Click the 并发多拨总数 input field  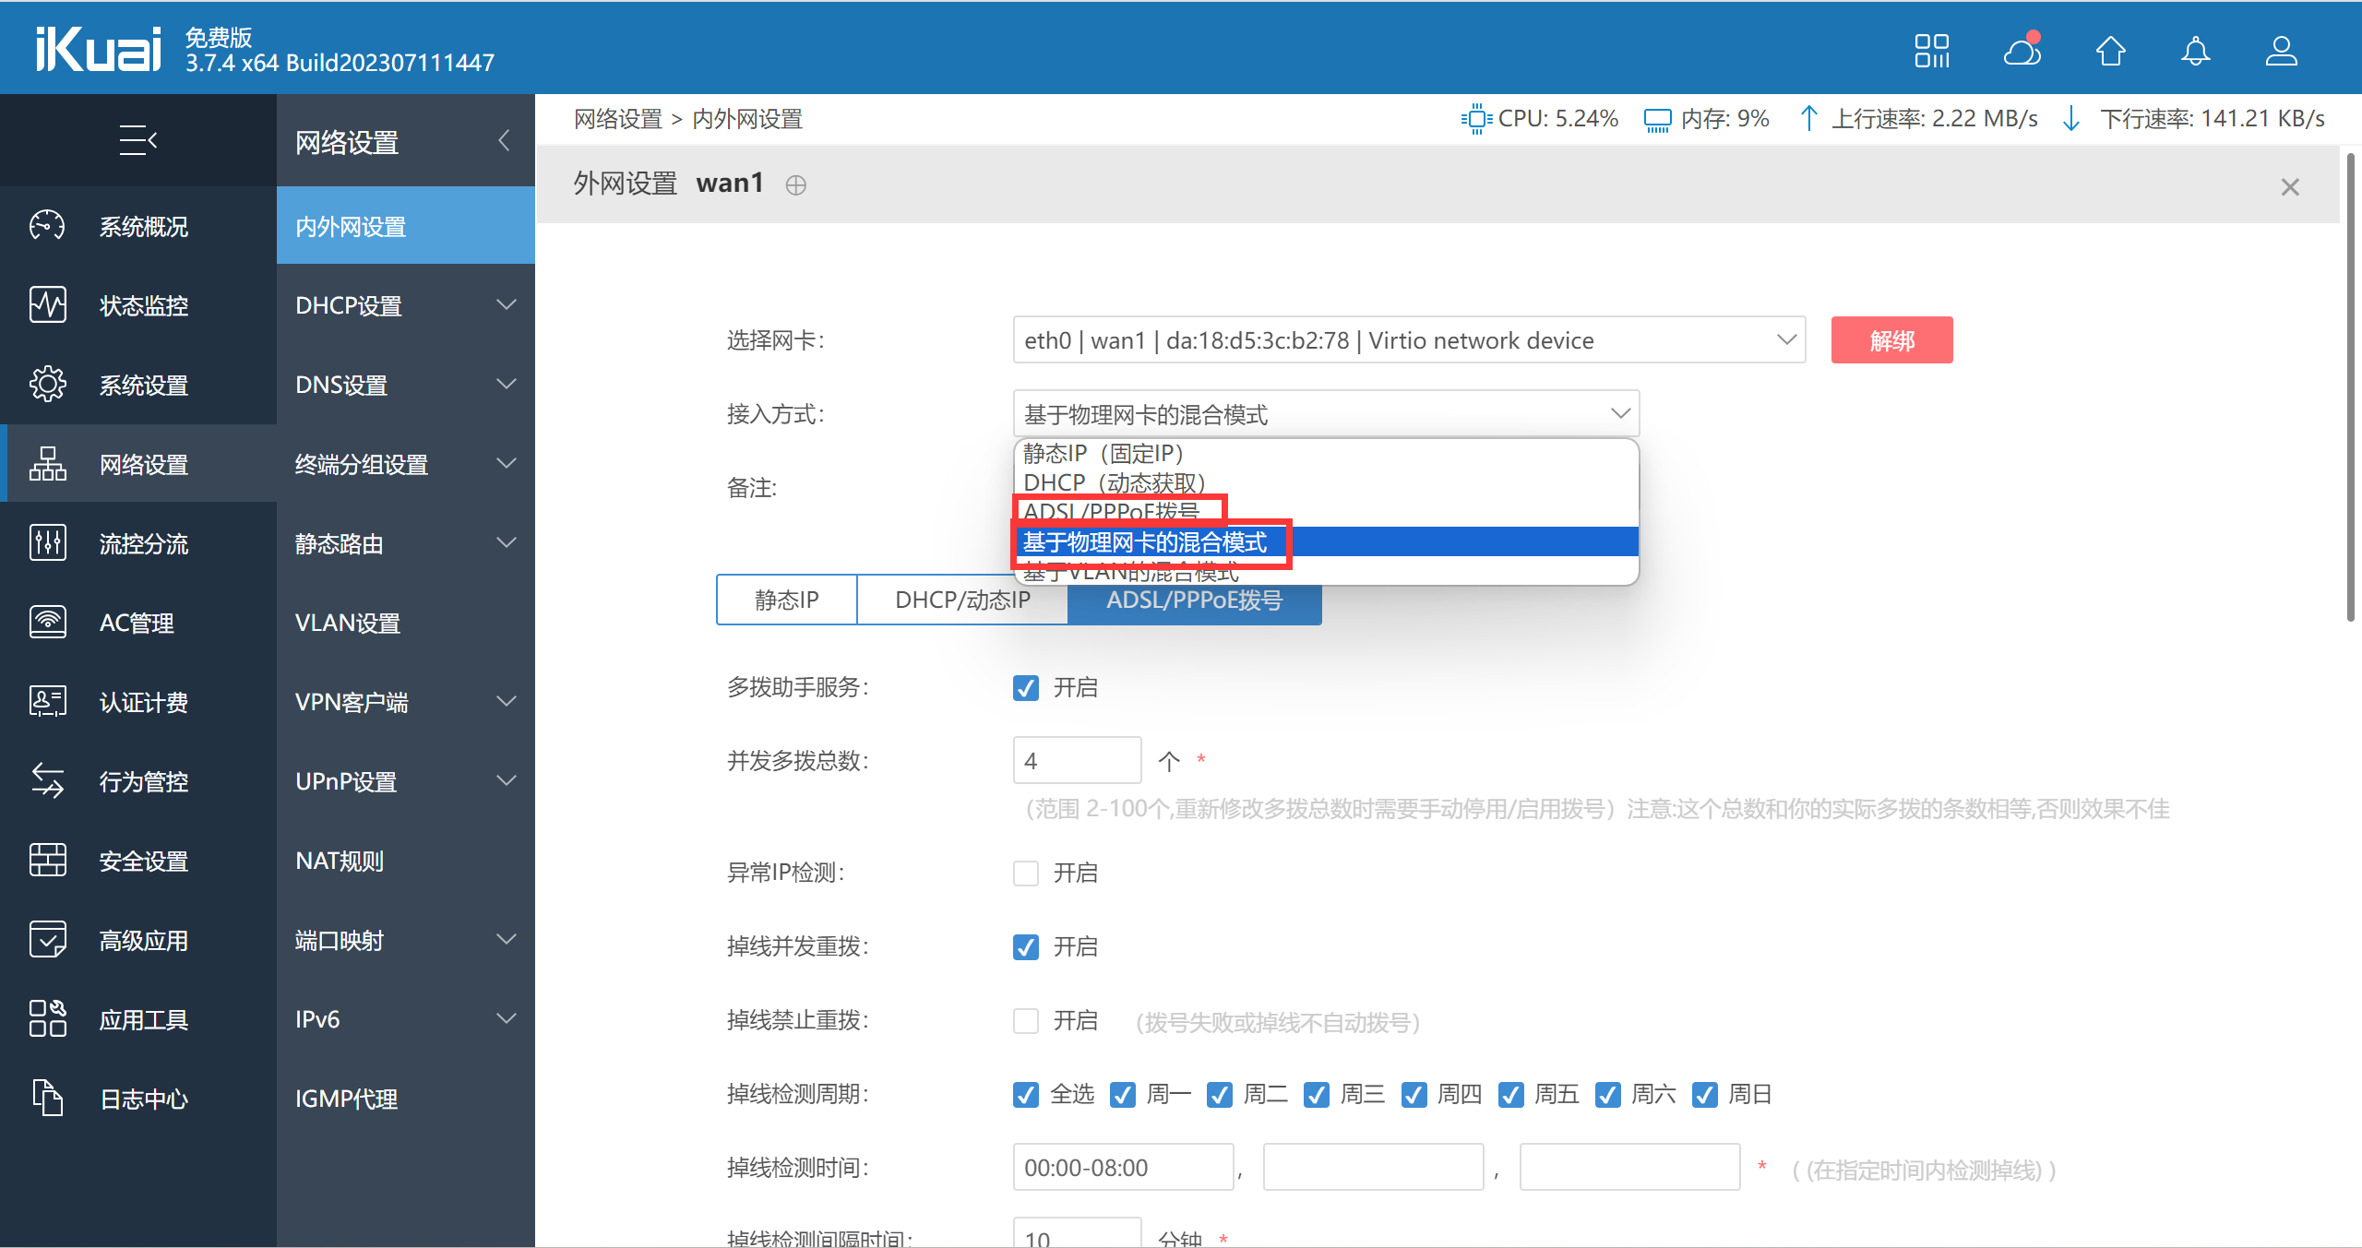(1077, 761)
